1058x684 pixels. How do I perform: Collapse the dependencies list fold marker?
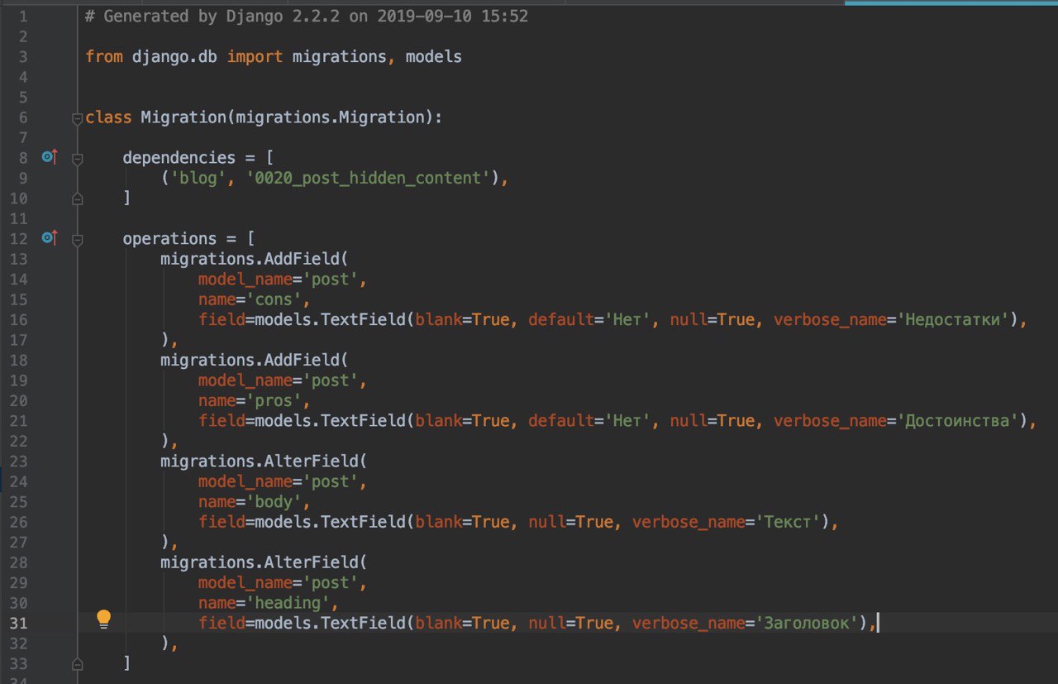click(77, 158)
